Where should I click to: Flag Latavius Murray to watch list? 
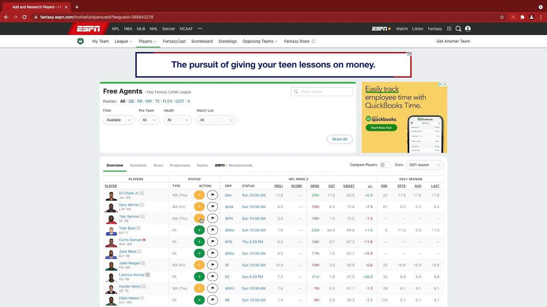[x=212, y=277]
